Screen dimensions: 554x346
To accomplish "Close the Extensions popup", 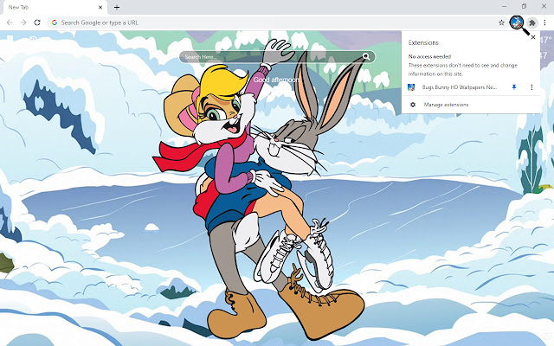I will coord(533,37).
